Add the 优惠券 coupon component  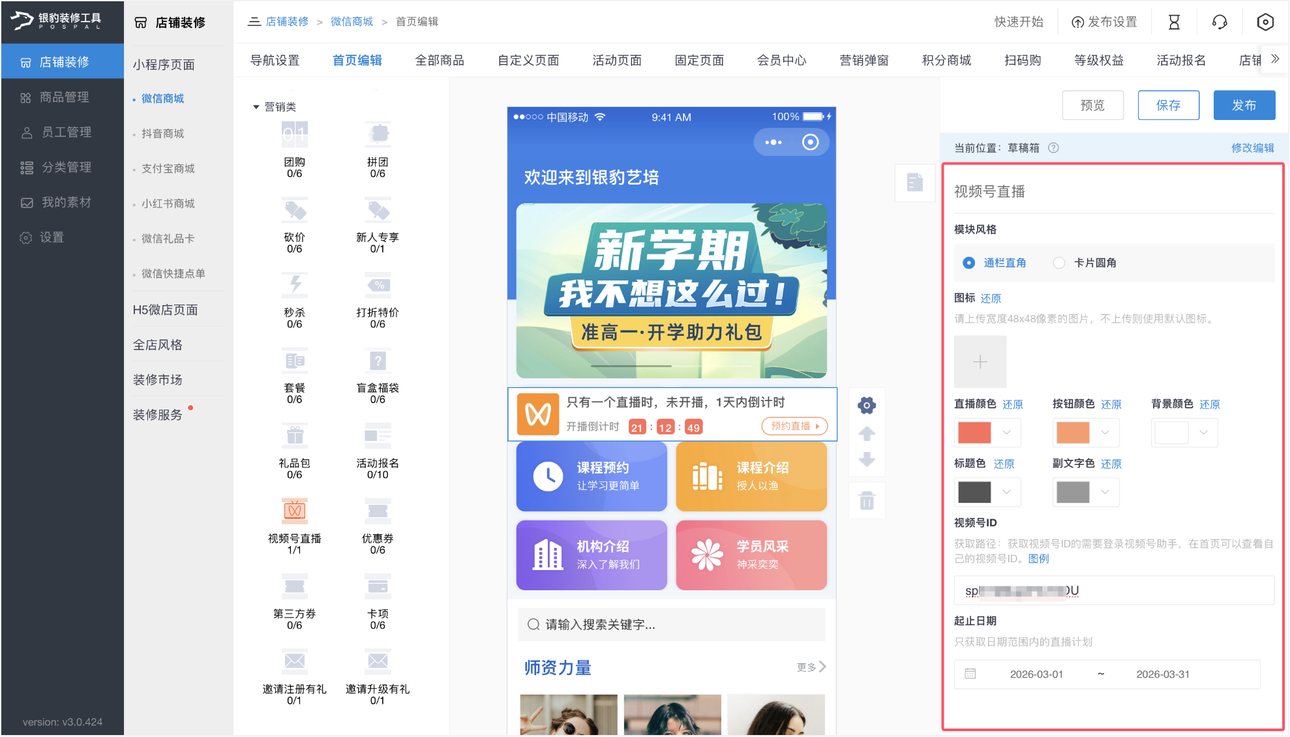(x=378, y=511)
